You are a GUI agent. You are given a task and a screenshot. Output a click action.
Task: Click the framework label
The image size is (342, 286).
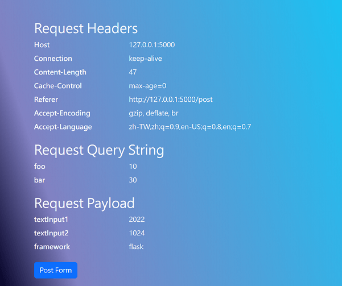click(x=52, y=247)
